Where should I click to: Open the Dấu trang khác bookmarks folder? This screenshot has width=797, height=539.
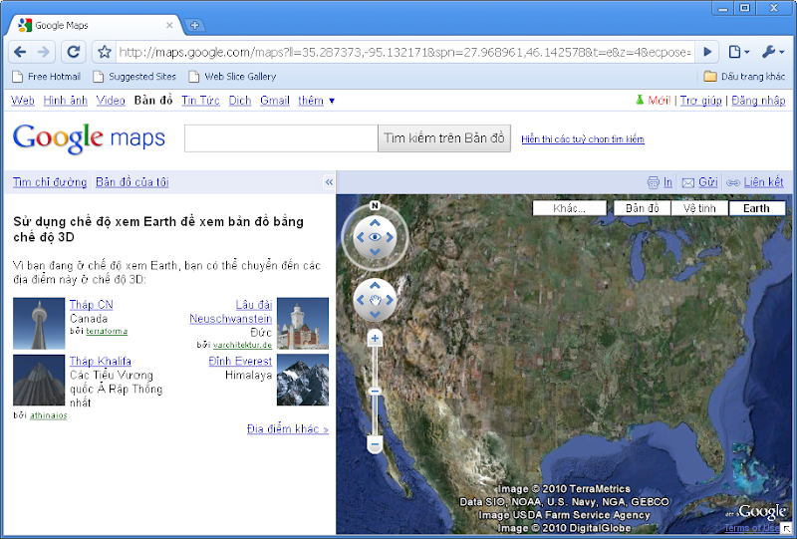coord(744,77)
